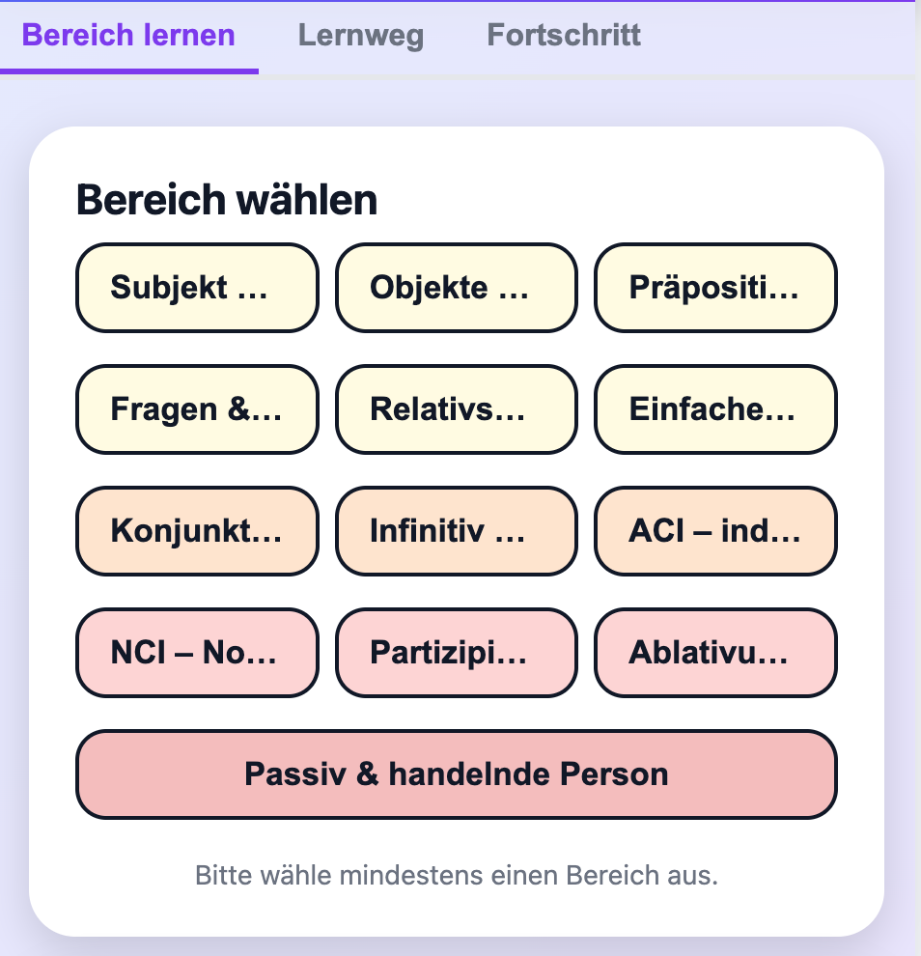This screenshot has width=921, height=956.
Task: Select the Fragen & topic chip
Action: click(197, 409)
